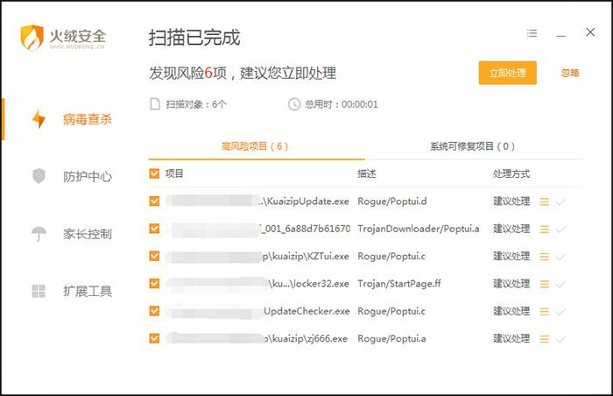The image size is (613, 396).
Task: Click 建议处理 for KuaizipUpdate.exe
Action: point(511,202)
